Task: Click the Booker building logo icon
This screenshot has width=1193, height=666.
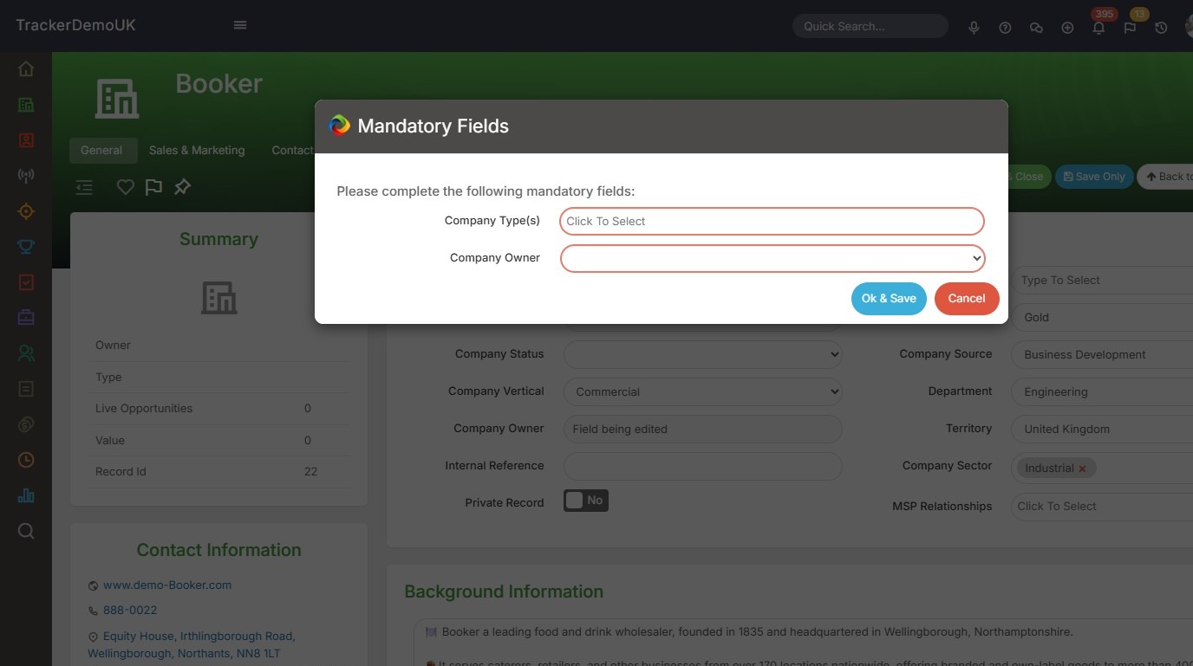Action: [x=116, y=98]
